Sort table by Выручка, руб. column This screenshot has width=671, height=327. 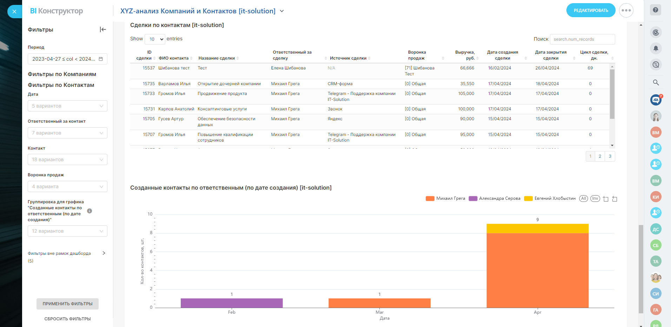tap(465, 55)
